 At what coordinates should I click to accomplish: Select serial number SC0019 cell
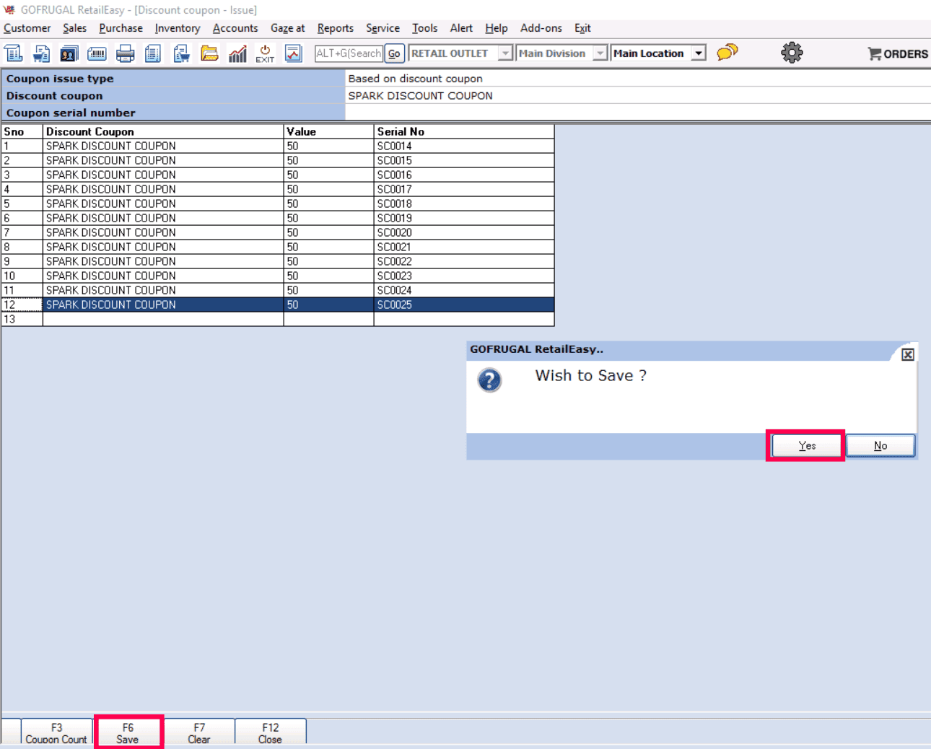(464, 218)
